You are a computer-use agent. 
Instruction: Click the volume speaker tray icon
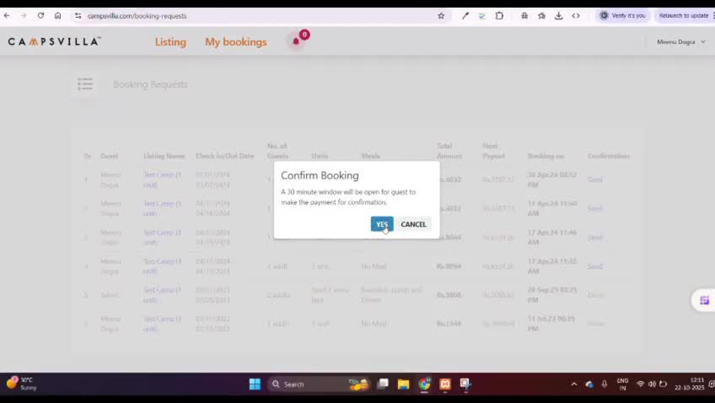652,384
